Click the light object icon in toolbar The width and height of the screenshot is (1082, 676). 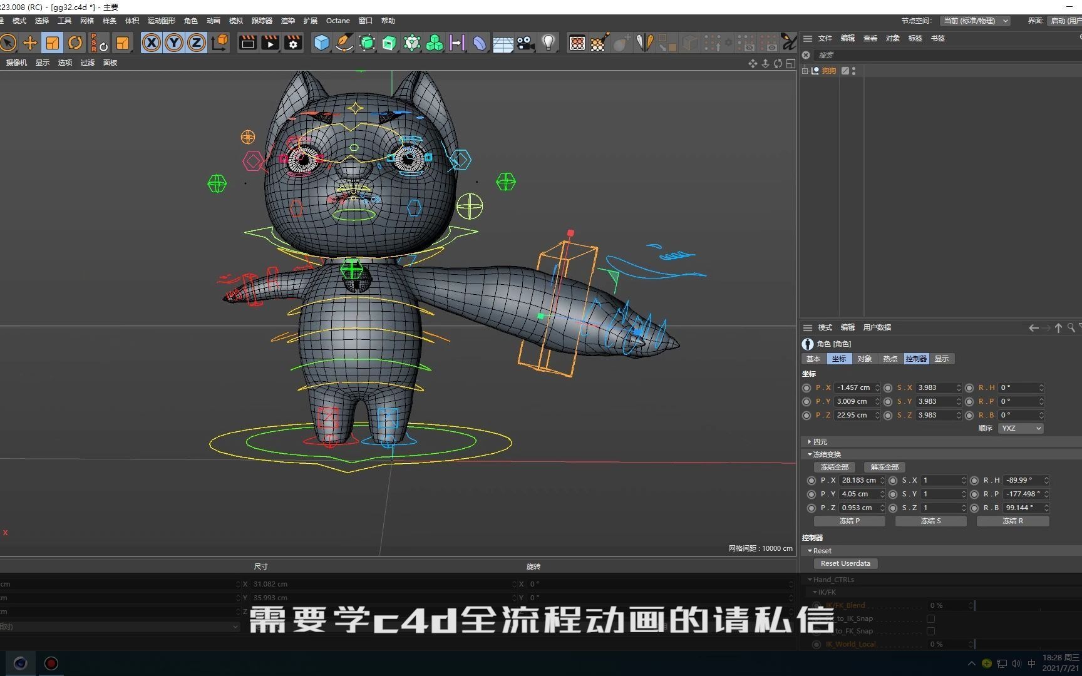(549, 43)
